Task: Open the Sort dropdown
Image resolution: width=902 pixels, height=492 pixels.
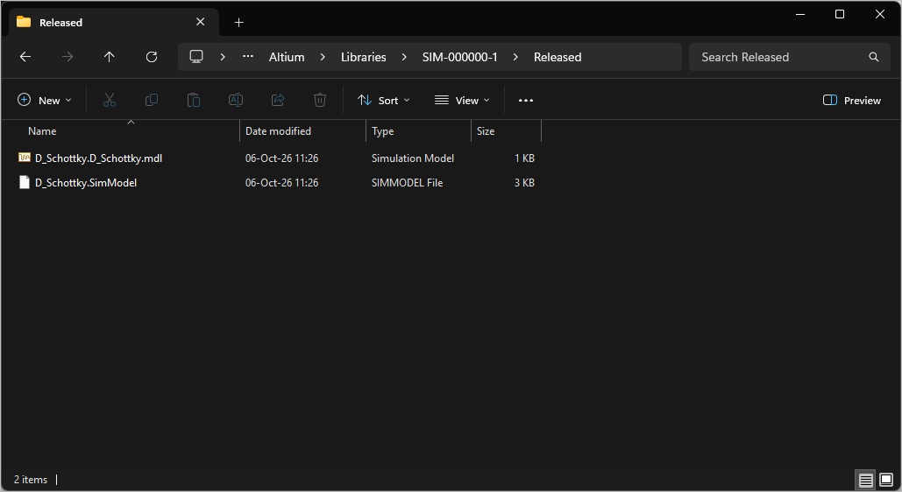Action: [384, 100]
